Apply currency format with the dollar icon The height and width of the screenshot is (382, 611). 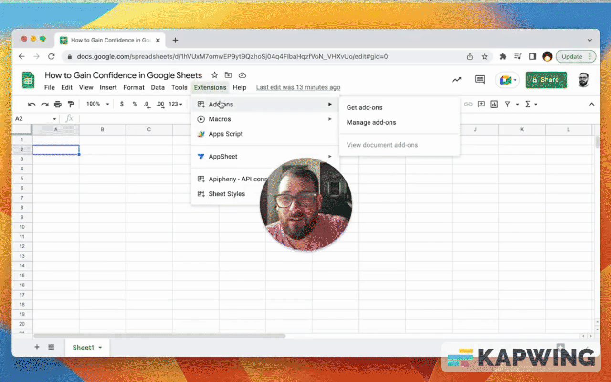pyautogui.click(x=122, y=104)
